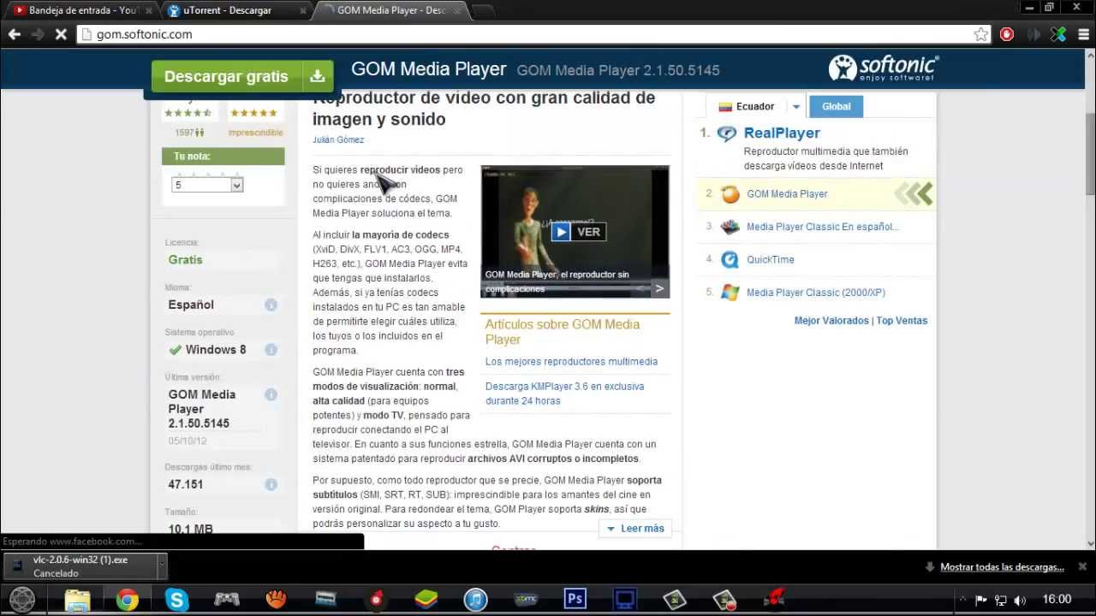Open the new tab button
This screenshot has height=616, width=1096.
tap(483, 11)
